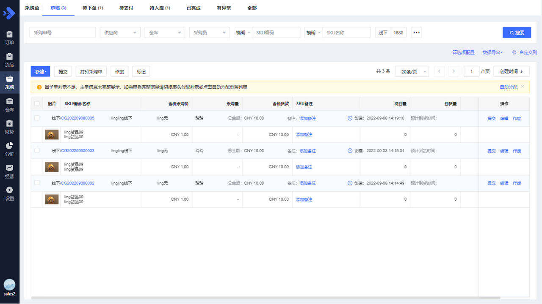This screenshot has height=304, width=542.
Task: Click 编辑 for order CG202209080002
Action: point(504,183)
